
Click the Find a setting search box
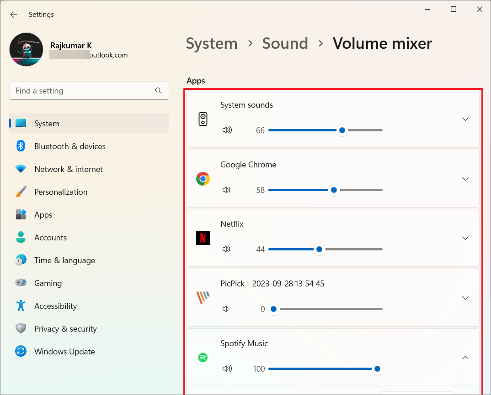point(89,91)
